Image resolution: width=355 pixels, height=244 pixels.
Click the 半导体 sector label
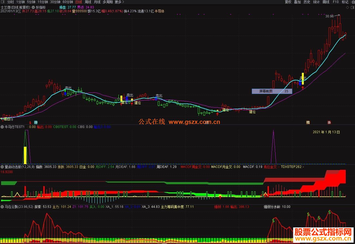click(x=160, y=11)
